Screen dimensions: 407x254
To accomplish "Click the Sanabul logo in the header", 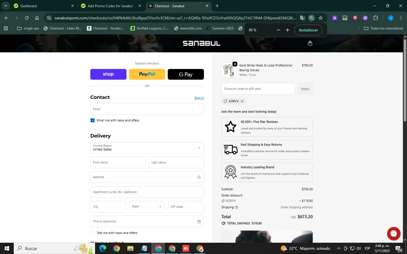I will (x=201, y=43).
